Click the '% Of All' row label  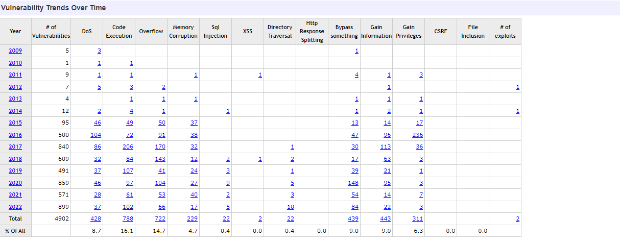tap(15, 231)
